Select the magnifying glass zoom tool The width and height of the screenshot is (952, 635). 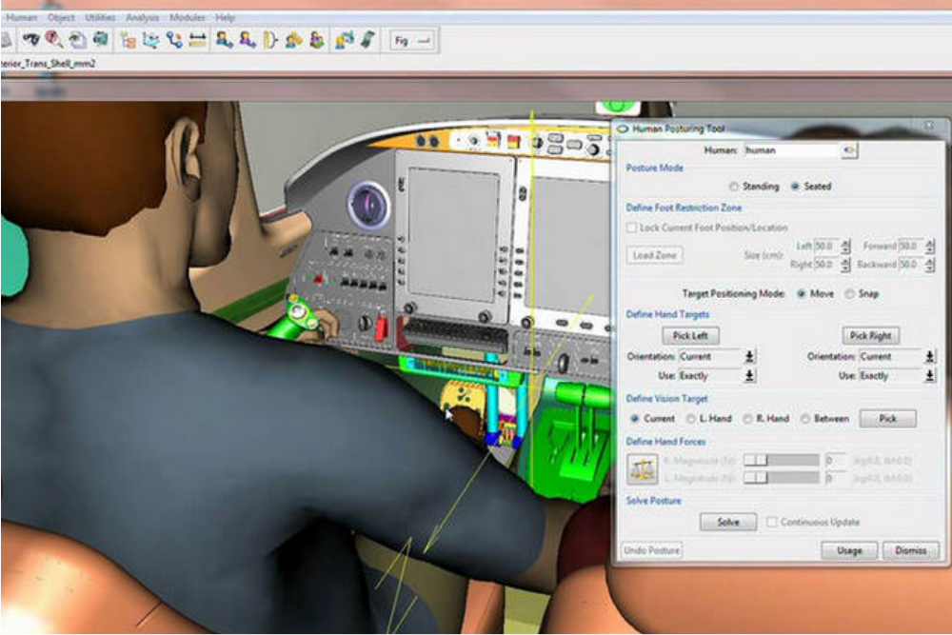point(54,40)
